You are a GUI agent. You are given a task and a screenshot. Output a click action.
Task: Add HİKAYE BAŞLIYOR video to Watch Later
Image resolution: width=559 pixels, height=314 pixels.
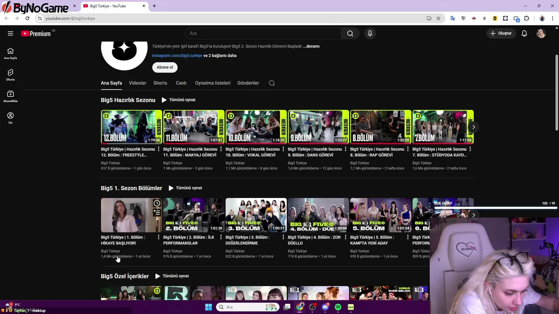pyautogui.click(x=157, y=203)
